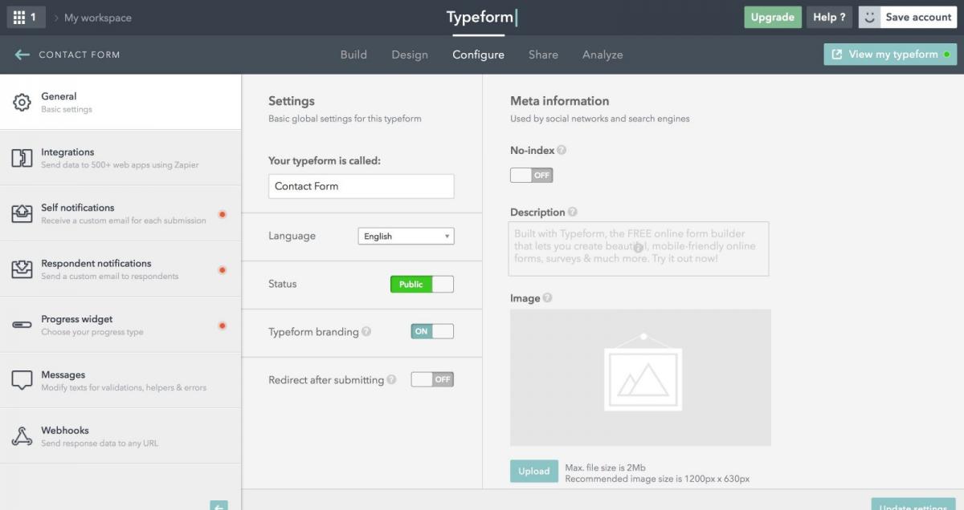Enable Redirect after submitting
The image size is (964, 510).
(x=432, y=379)
